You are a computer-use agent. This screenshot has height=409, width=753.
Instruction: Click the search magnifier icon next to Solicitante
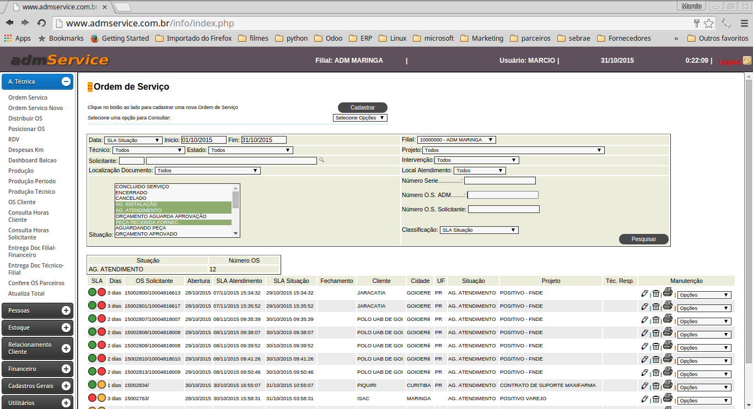coord(322,160)
